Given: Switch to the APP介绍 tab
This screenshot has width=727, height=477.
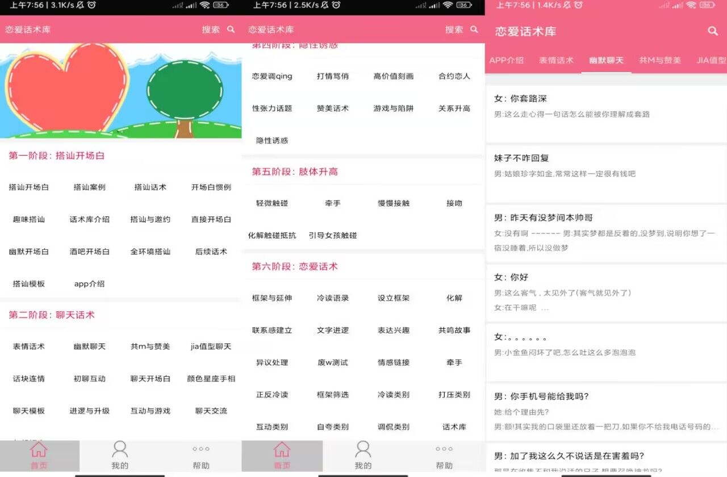Looking at the screenshot, I should pos(506,60).
